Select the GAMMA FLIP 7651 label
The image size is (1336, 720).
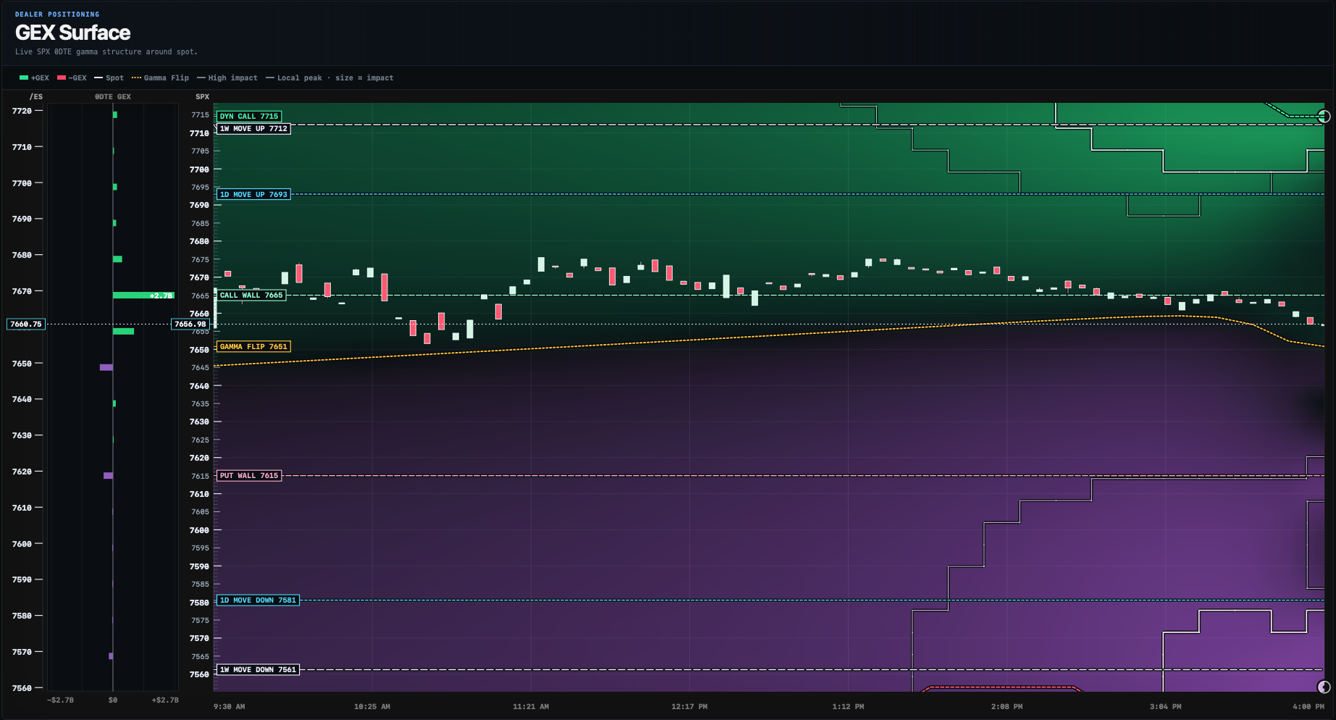pos(253,346)
